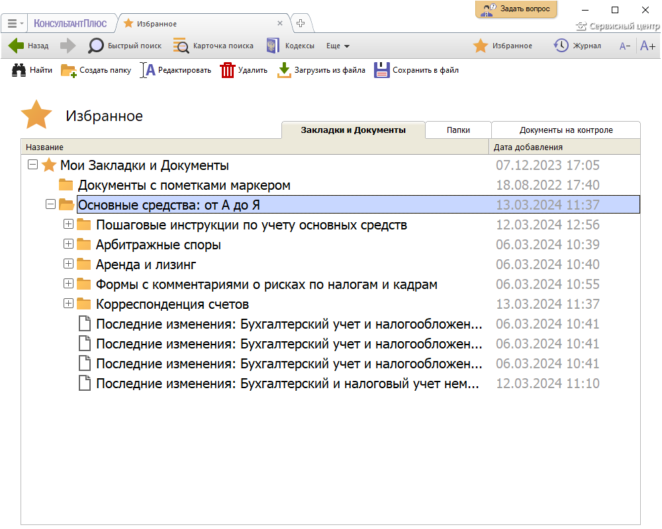Open Quick search magnifier icon
The width and height of the screenshot is (662, 529).
[x=95, y=46]
